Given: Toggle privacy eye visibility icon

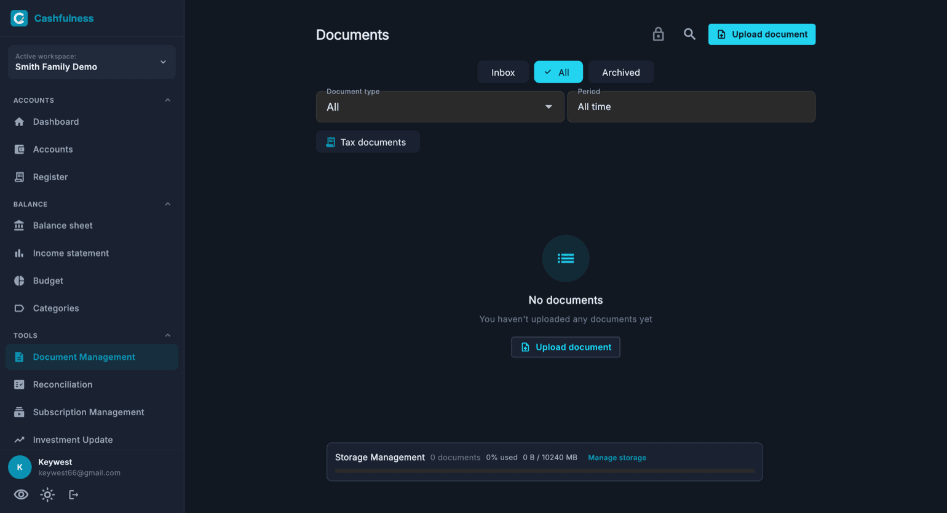Looking at the screenshot, I should point(21,495).
